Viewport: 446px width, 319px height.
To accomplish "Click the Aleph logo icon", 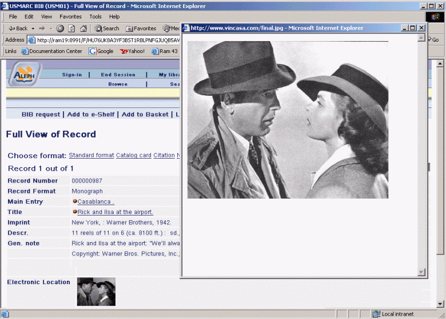I will (x=23, y=74).
